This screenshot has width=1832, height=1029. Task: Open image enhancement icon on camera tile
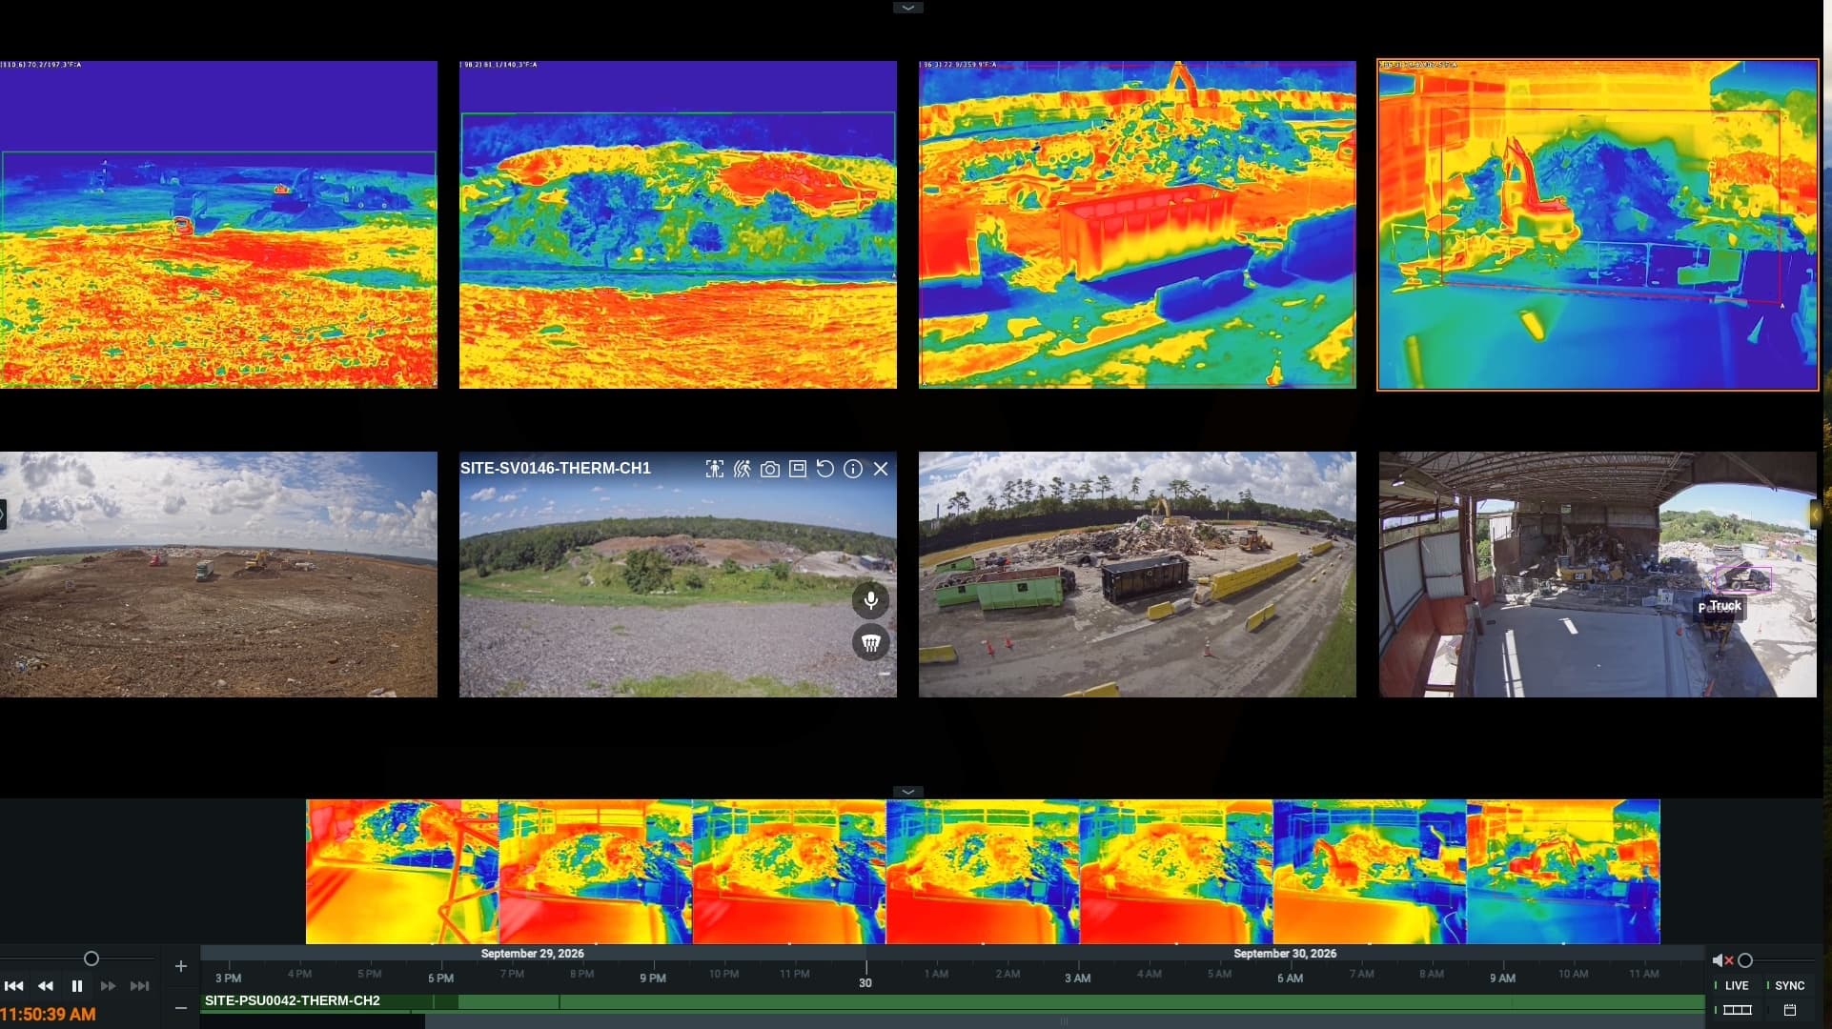click(798, 469)
